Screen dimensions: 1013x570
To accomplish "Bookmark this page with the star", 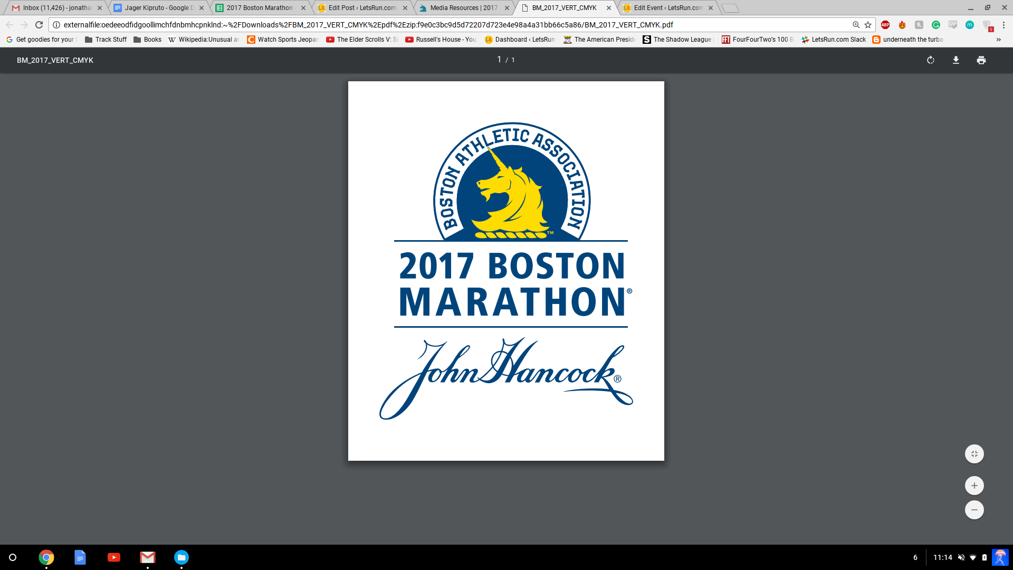I will coord(868,25).
